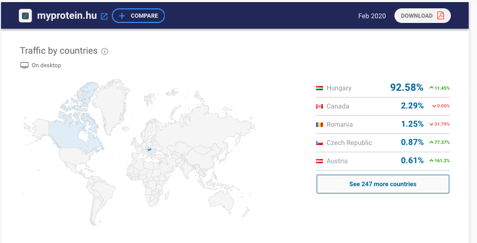Viewport: 477px width, 243px height.
Task: Click the Canada flag icon
Action: 319,106
